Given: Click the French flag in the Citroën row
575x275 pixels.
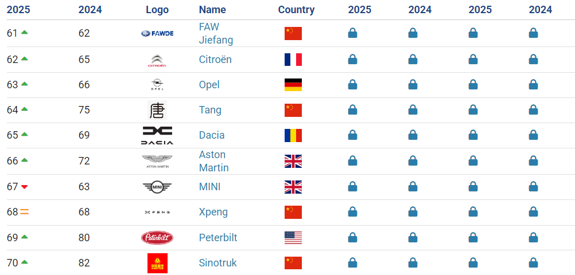Looking at the screenshot, I should 293,60.
